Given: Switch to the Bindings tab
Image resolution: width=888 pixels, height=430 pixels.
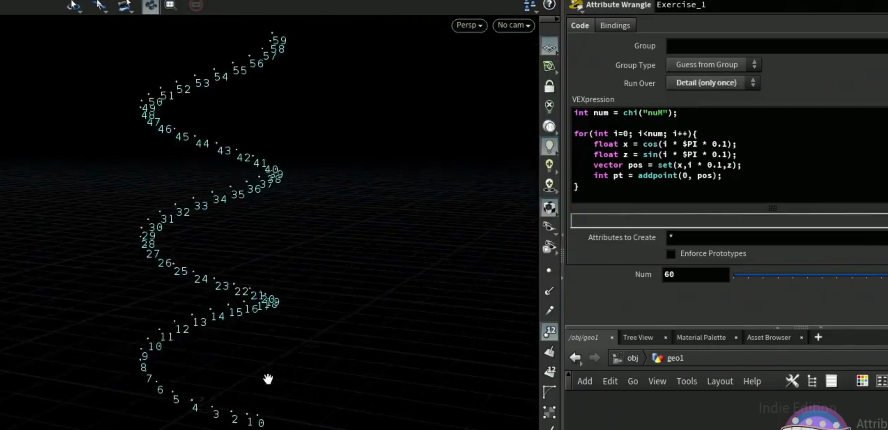Looking at the screenshot, I should pyautogui.click(x=615, y=25).
